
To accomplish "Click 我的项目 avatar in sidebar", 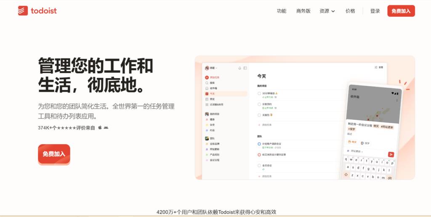I will click(x=207, y=114).
